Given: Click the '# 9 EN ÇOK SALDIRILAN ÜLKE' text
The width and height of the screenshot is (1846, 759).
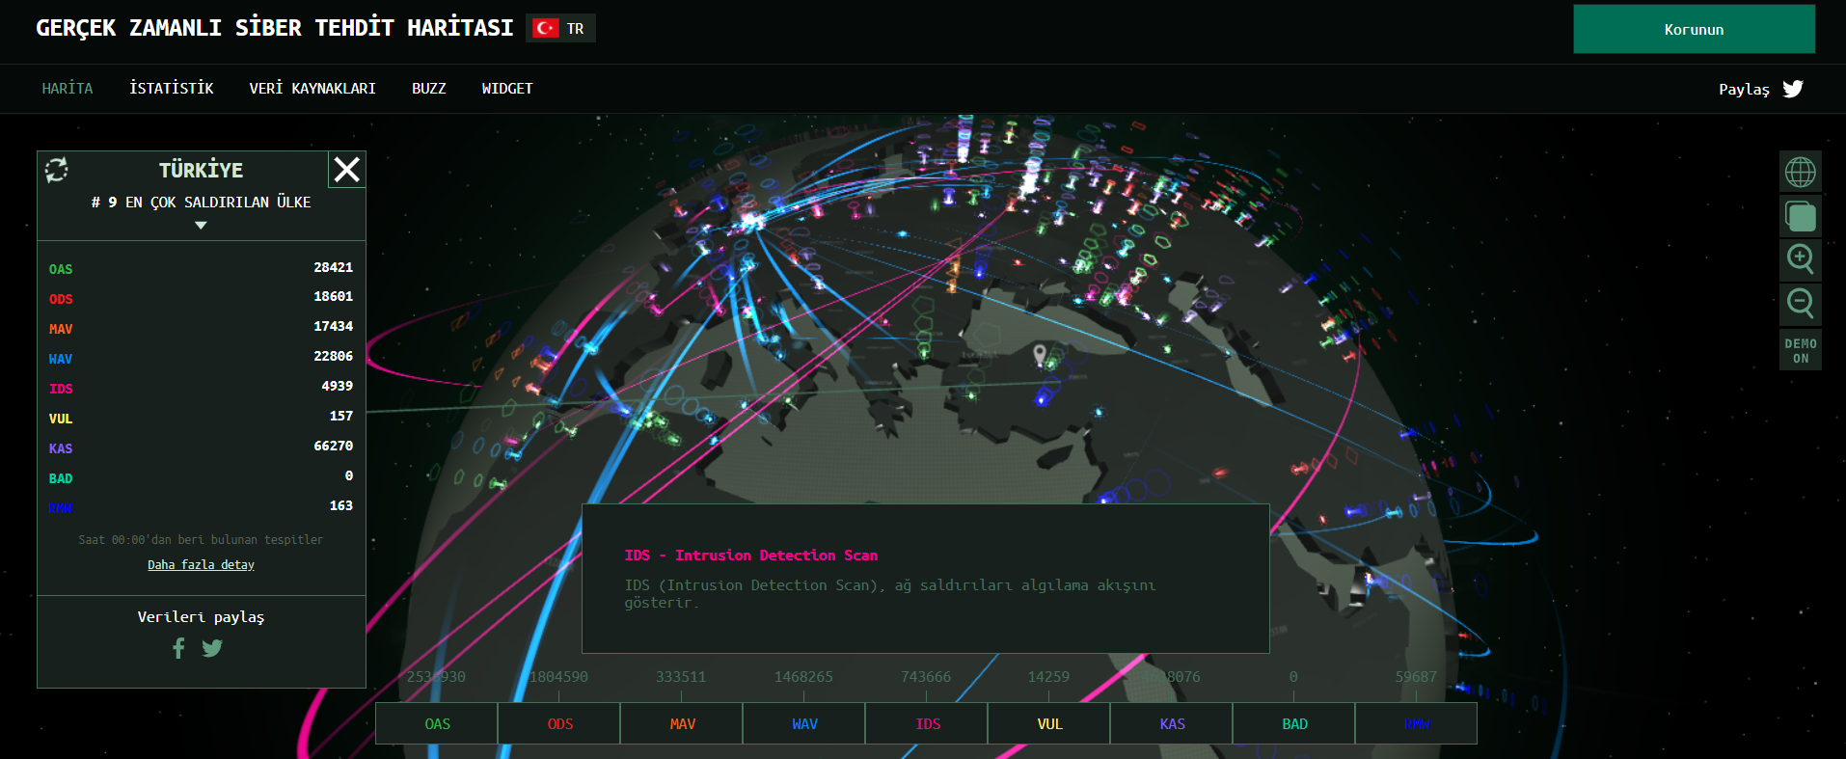Looking at the screenshot, I should [x=201, y=203].
